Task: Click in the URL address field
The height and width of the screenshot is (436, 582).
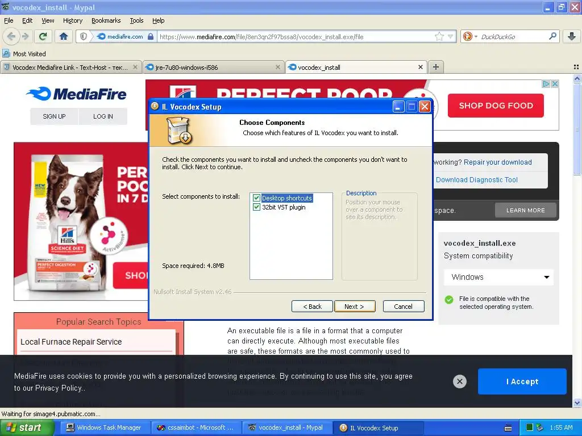Action: (295, 36)
